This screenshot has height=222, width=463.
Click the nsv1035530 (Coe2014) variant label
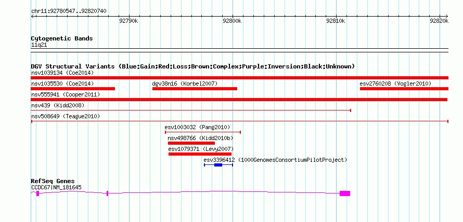[62, 84]
